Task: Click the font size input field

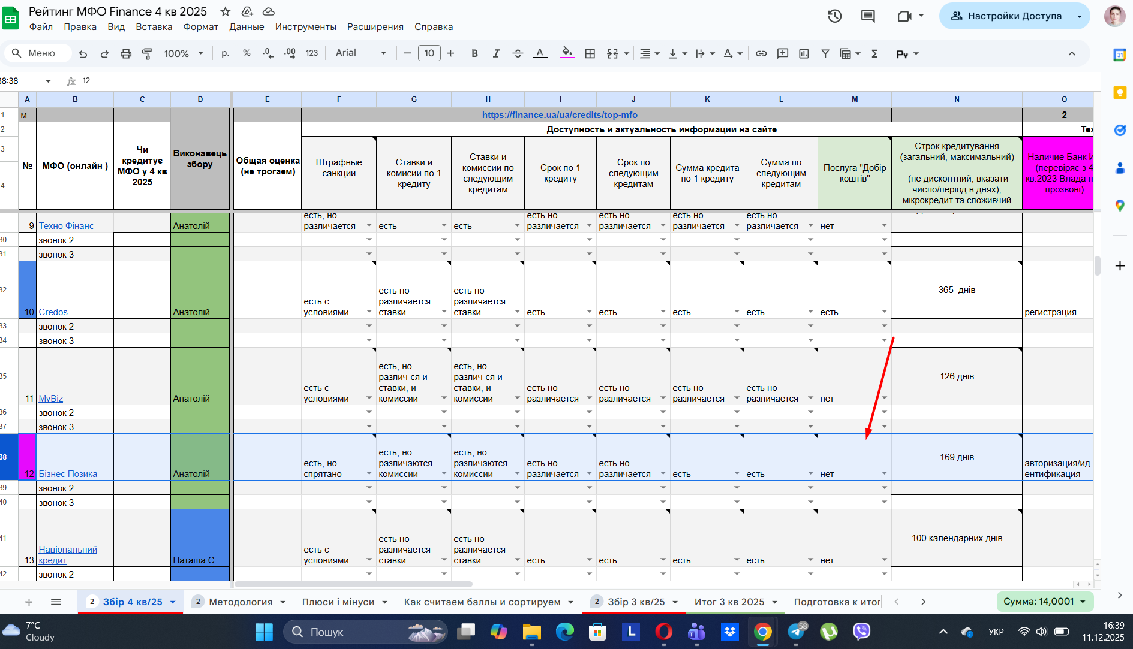Action: [429, 53]
